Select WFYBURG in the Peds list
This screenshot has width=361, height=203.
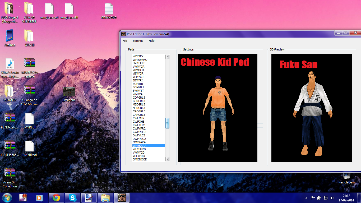149,149
